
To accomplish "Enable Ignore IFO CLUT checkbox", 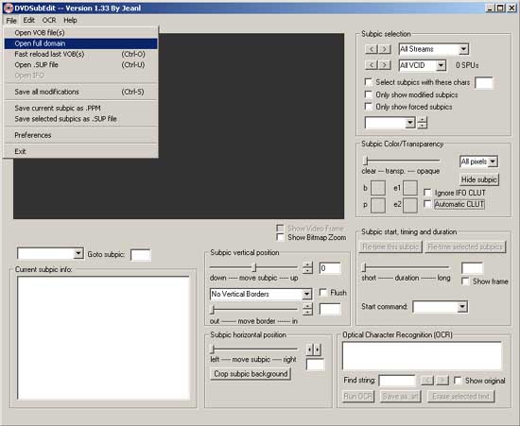I will (427, 193).
